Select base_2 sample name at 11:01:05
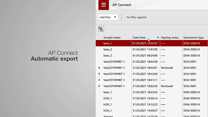This screenshot has width=208, height=117. [108, 49]
